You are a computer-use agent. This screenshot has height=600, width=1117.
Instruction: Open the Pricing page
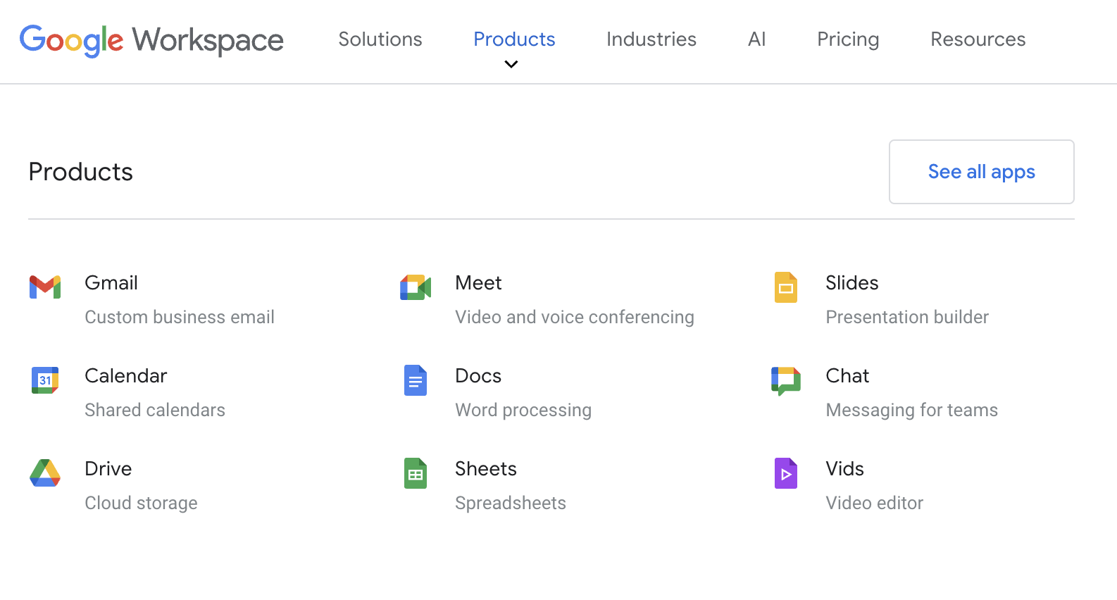(x=848, y=39)
